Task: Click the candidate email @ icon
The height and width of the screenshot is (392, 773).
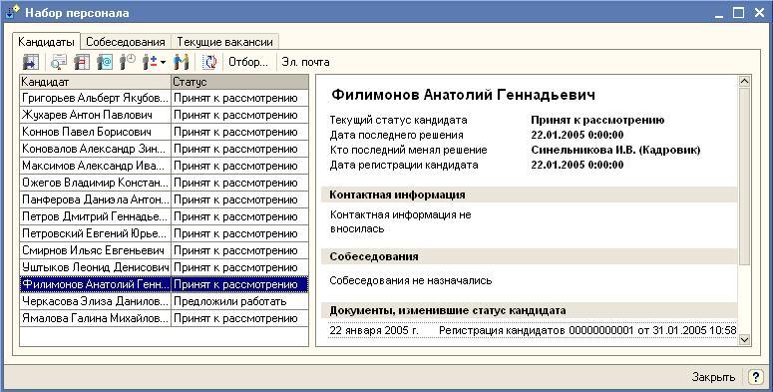Action: (105, 62)
